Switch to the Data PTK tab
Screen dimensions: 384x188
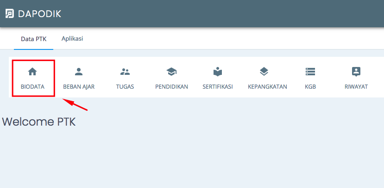(x=33, y=39)
